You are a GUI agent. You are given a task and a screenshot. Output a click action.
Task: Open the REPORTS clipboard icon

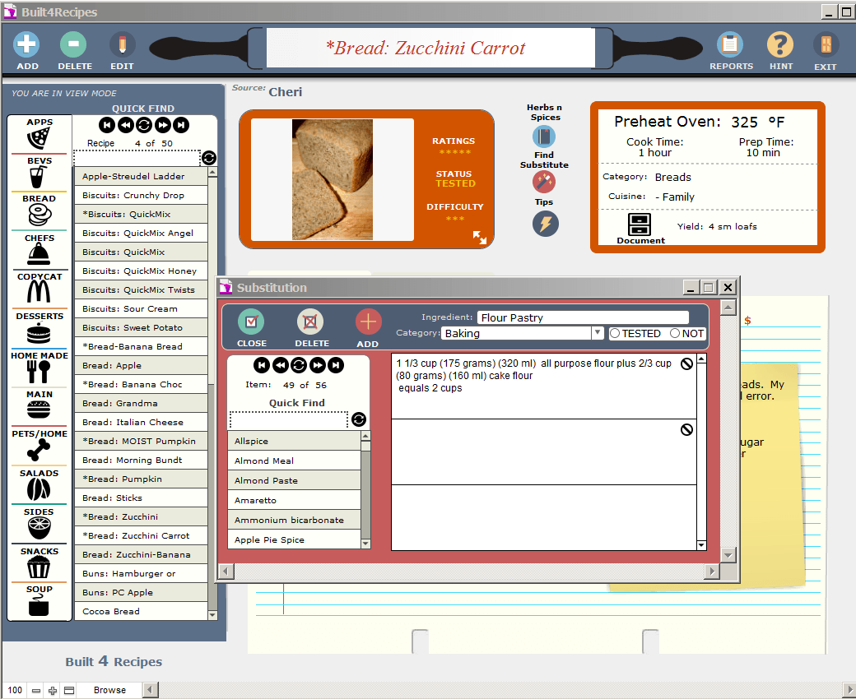tap(730, 44)
